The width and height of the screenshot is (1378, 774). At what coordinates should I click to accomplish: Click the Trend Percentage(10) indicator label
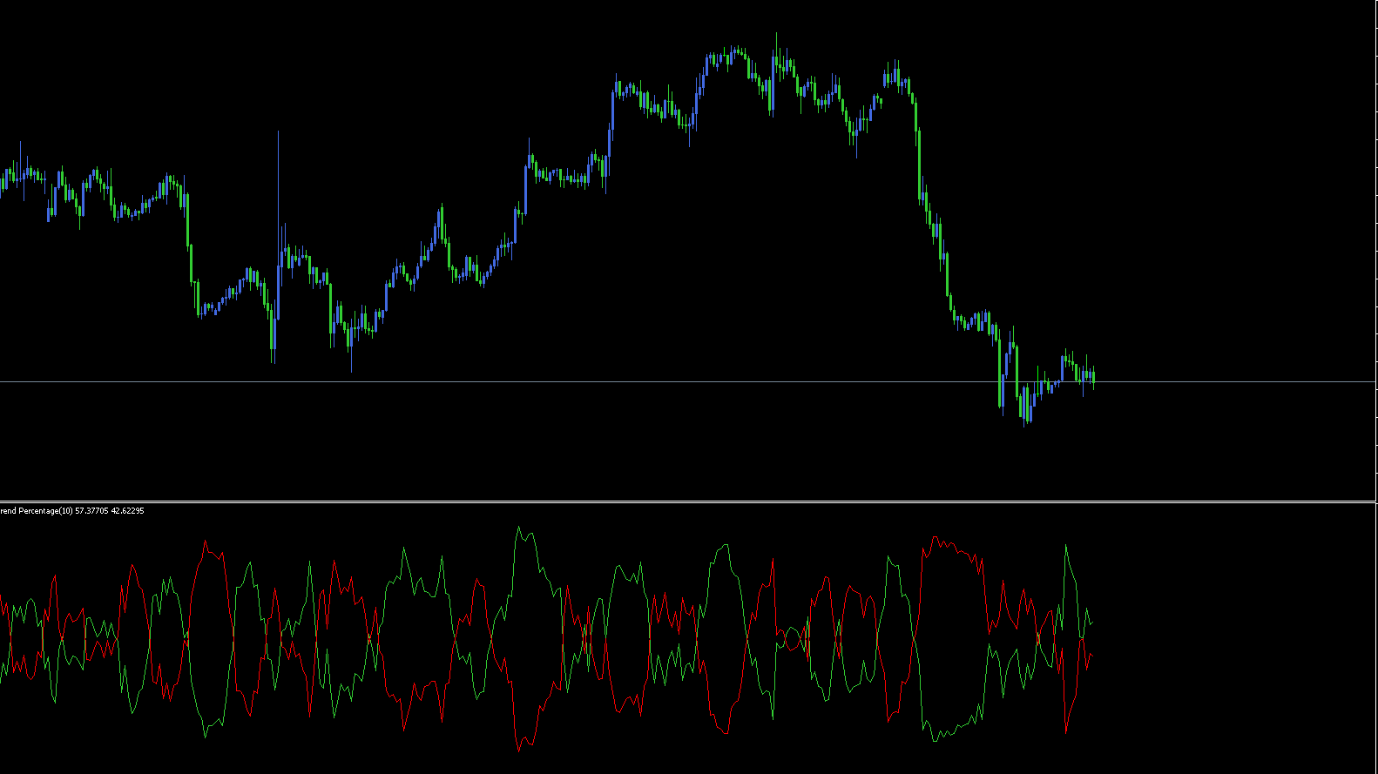(36, 511)
